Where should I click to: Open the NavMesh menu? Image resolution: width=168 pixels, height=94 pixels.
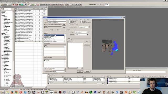click(14, 2)
